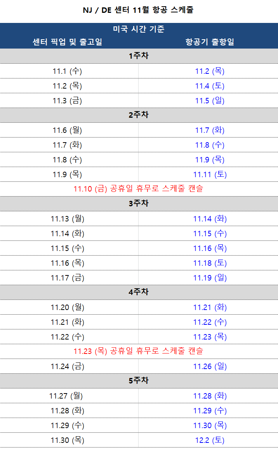The image size is (278, 465).
Task: Click the 항공기 출항일 column header
Action: pos(210,42)
